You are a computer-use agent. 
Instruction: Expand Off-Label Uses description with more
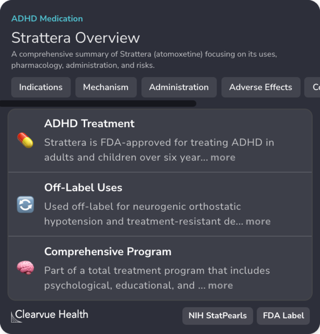258,221
